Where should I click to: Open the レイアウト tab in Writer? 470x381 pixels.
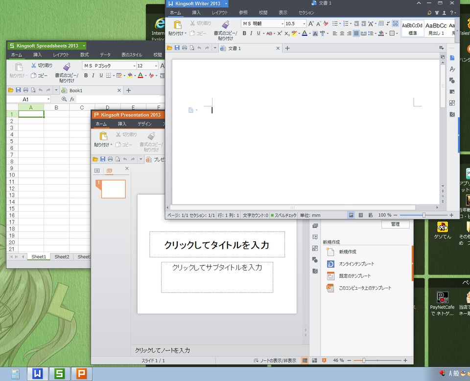[220, 13]
